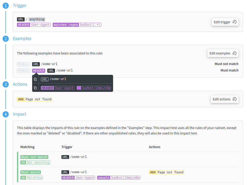Click the MANUAL label on the first example

pyautogui.click(x=23, y=64)
